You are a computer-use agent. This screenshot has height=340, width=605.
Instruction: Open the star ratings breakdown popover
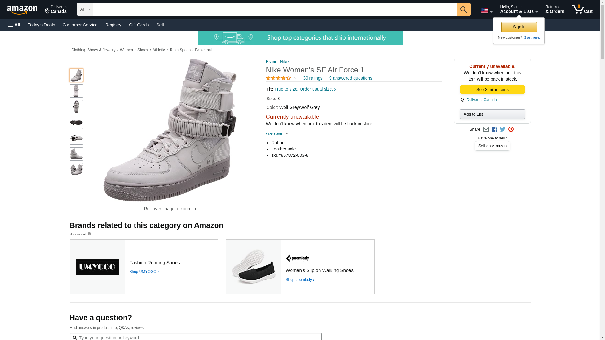[281, 78]
